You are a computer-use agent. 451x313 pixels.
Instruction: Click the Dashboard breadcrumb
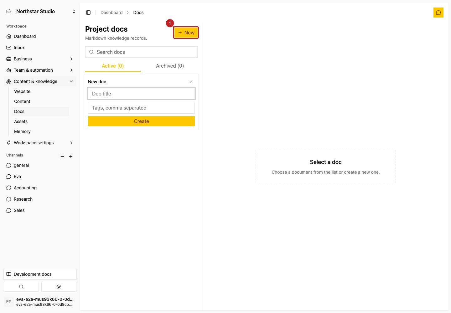point(111,13)
